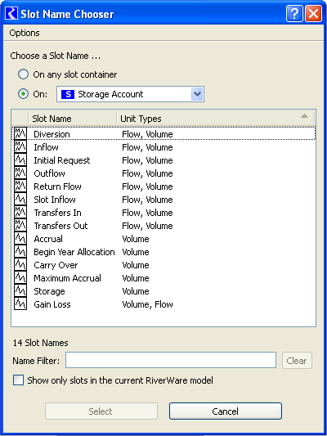Click into the Name Filter field
327x436 pixels.
click(x=171, y=360)
